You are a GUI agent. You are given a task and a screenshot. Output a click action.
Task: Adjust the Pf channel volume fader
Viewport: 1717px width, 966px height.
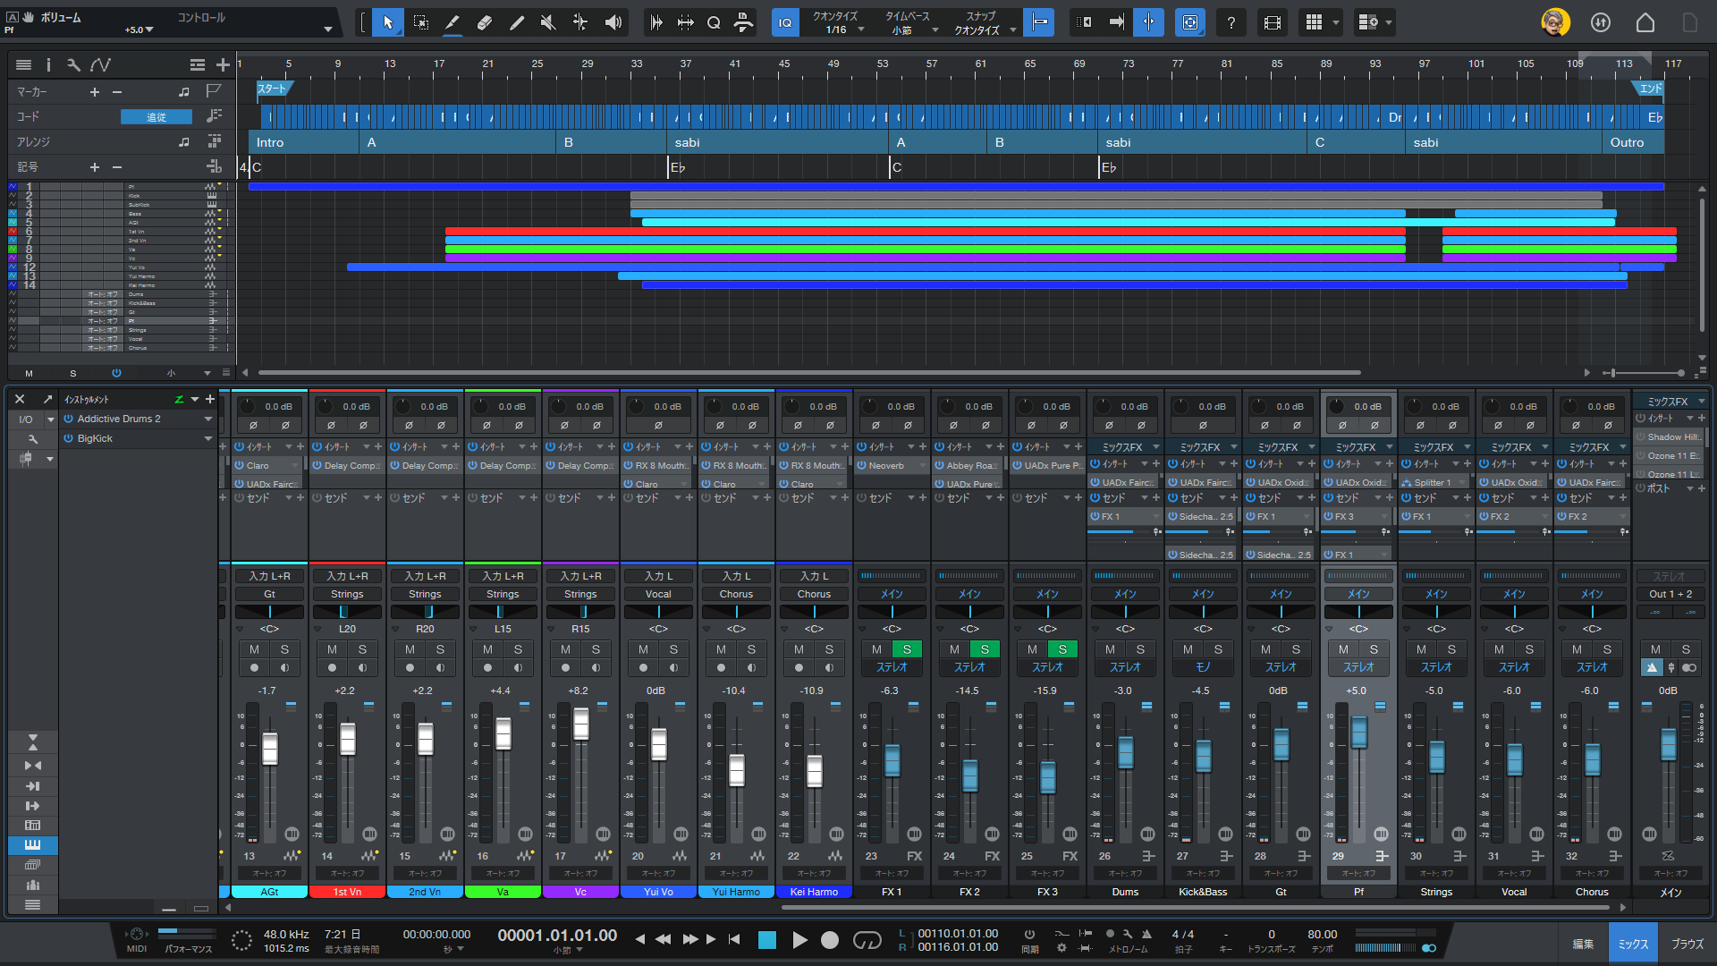(x=1358, y=733)
